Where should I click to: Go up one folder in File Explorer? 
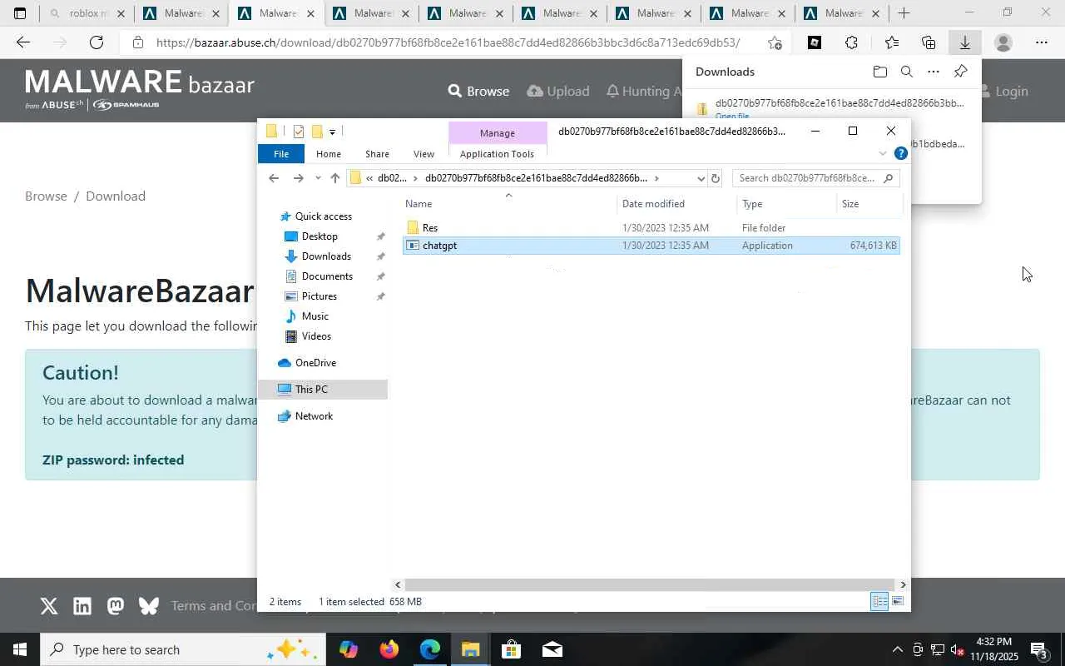(334, 178)
